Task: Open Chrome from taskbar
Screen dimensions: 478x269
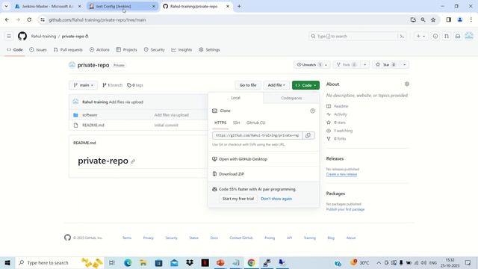Action: [251, 262]
